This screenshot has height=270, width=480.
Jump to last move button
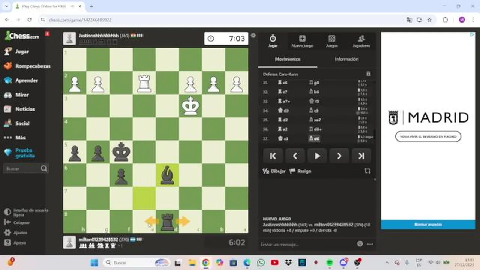click(x=361, y=156)
